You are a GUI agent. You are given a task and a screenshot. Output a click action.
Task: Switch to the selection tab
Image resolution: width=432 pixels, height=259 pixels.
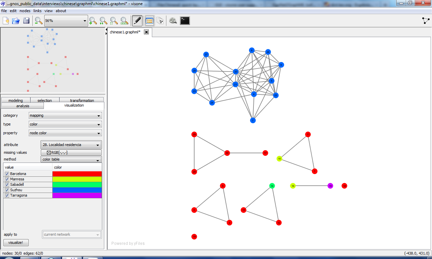tap(45, 100)
